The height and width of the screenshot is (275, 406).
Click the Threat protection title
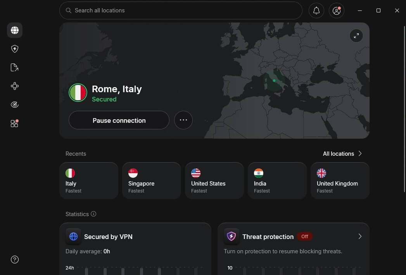pos(268,237)
